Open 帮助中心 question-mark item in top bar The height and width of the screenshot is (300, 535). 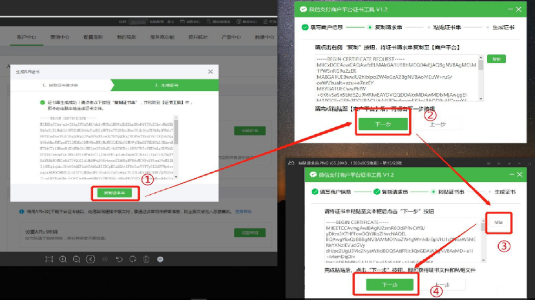[247, 22]
